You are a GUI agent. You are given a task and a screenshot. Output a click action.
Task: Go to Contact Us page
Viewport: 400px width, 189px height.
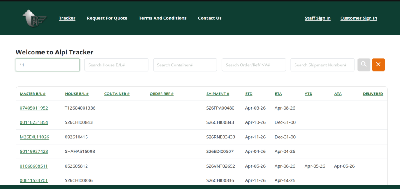pos(210,18)
